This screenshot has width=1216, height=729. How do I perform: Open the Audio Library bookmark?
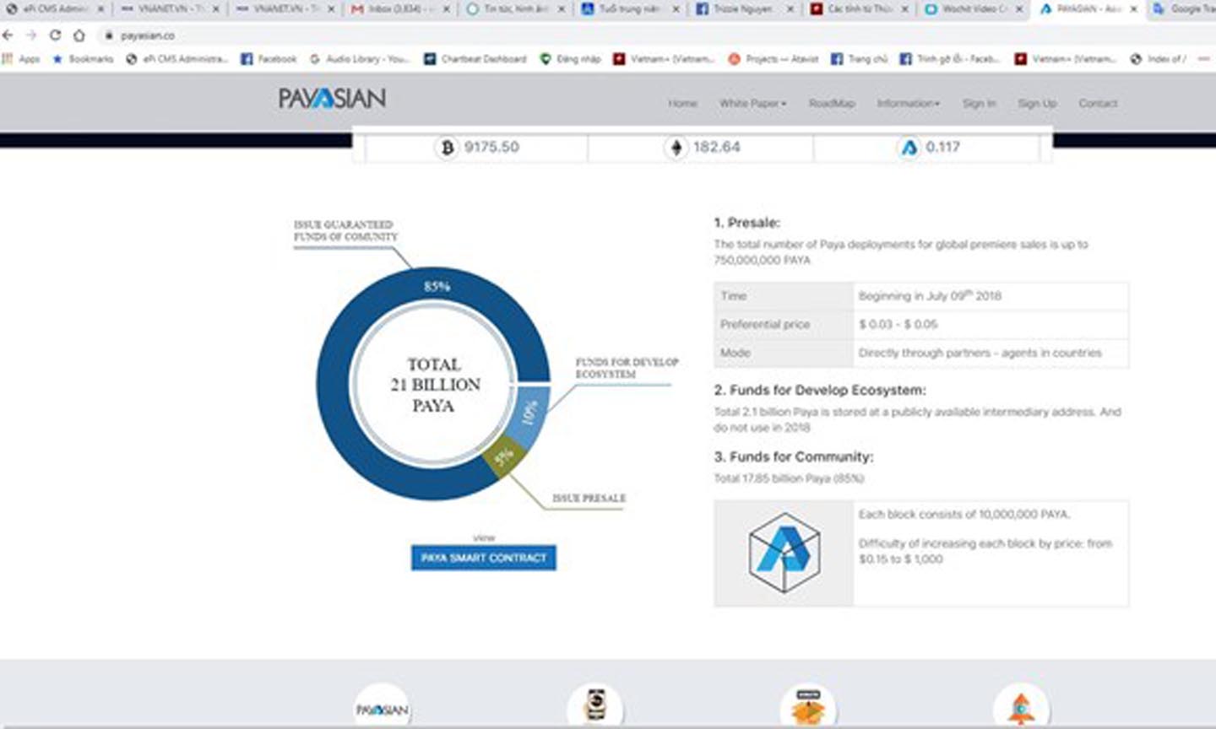(360, 59)
